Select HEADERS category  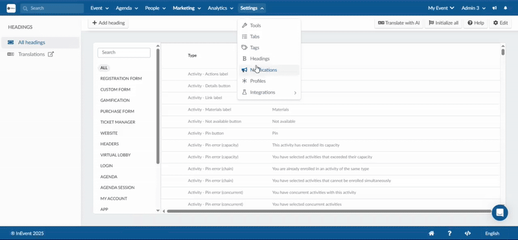(x=109, y=144)
